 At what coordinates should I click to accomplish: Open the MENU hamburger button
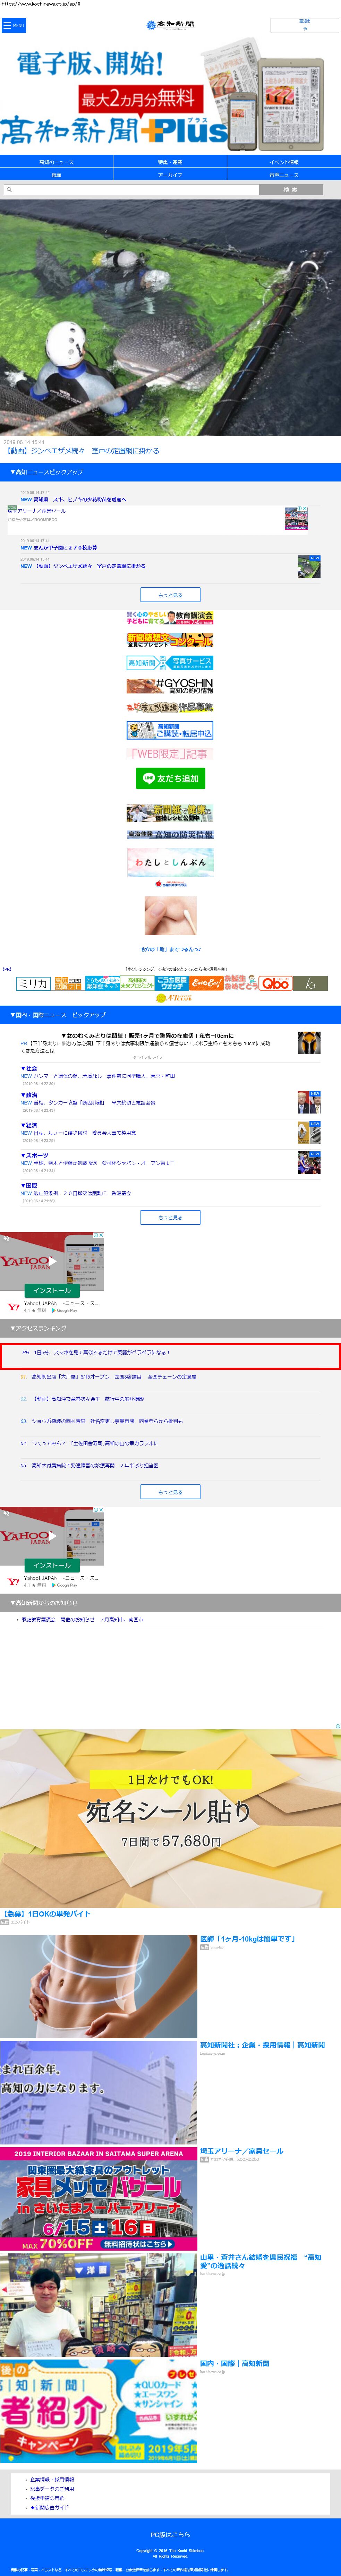pos(13,26)
